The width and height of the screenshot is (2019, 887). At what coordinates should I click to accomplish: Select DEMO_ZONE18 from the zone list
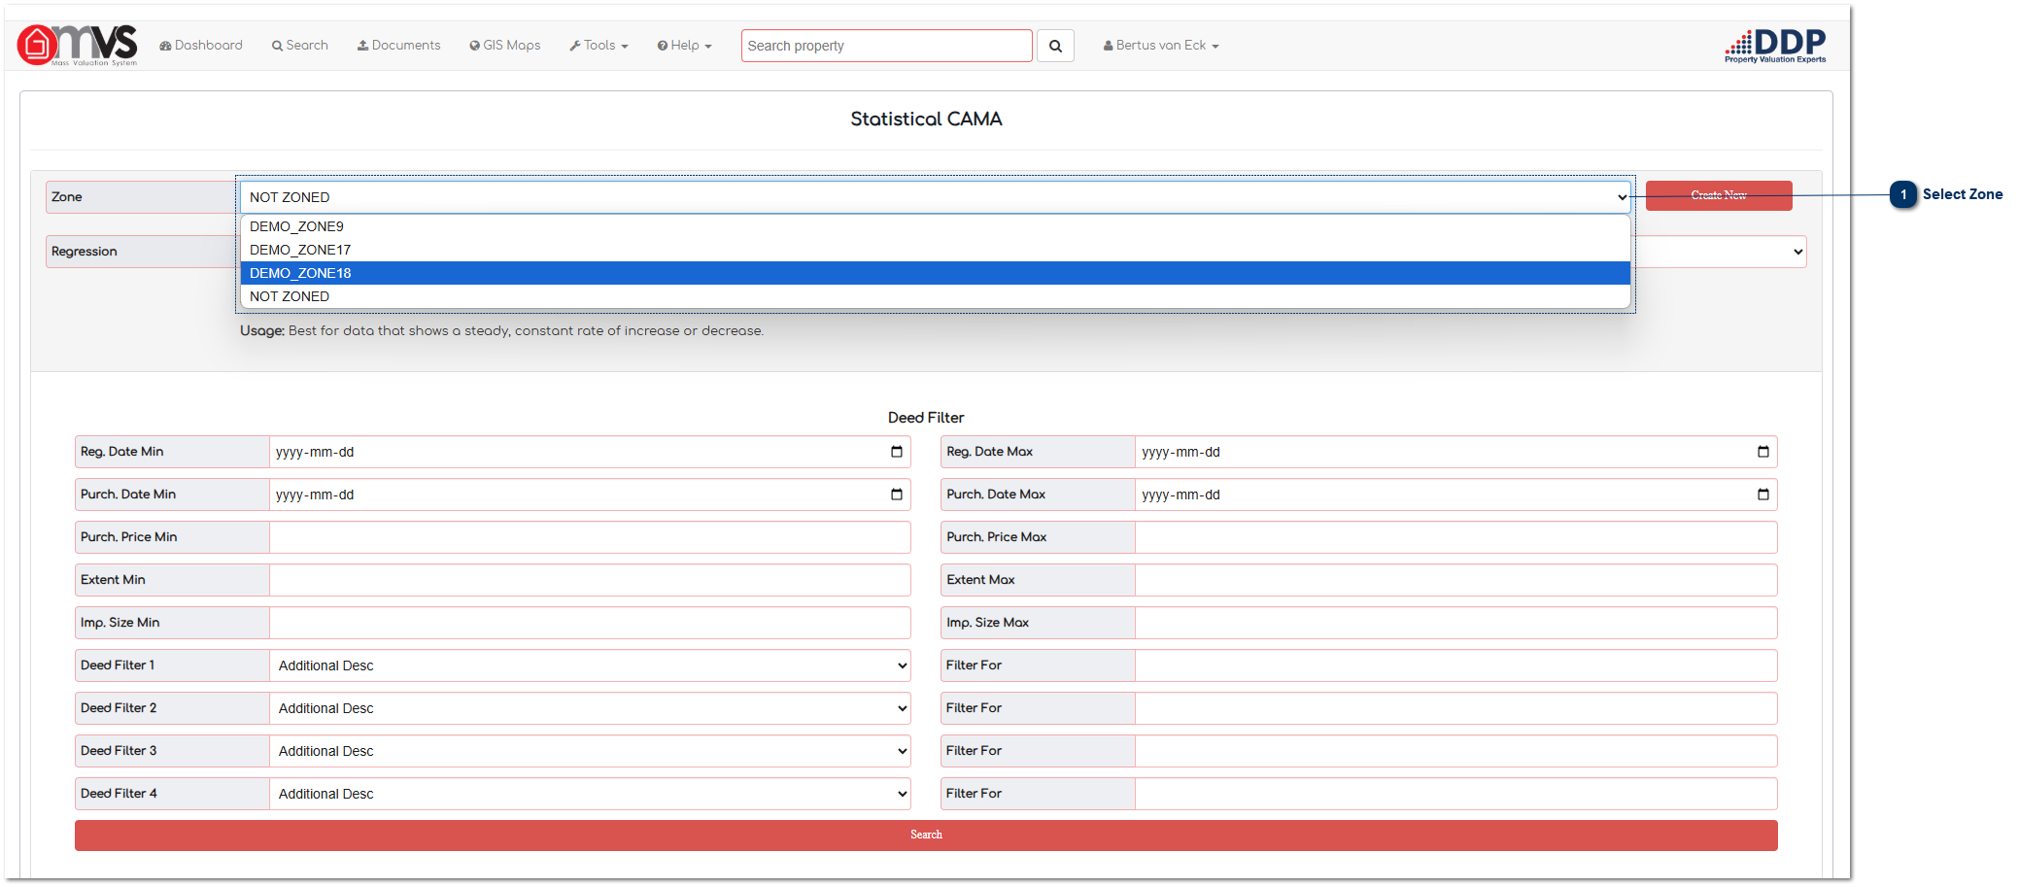tap(935, 273)
